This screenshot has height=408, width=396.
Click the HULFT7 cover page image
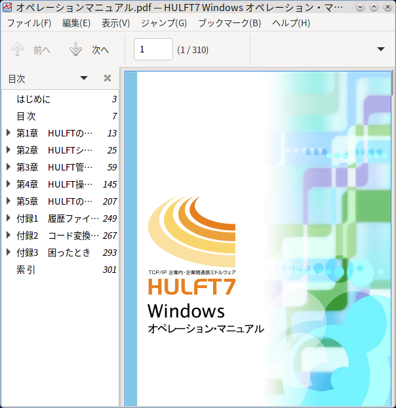pos(258,238)
